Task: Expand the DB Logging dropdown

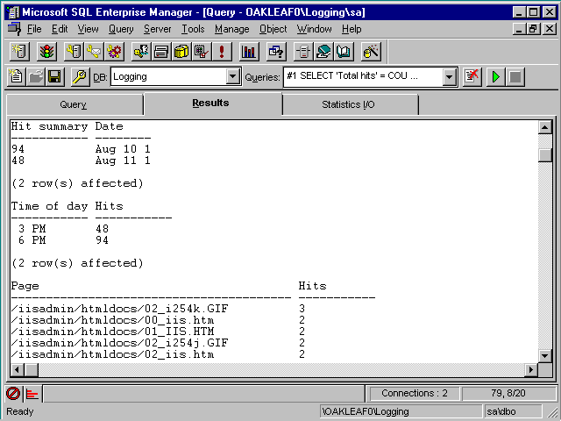Action: (232, 77)
